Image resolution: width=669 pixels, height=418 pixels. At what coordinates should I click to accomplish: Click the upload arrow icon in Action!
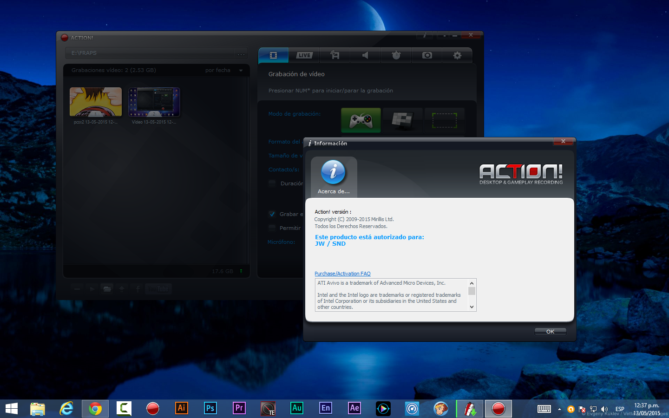pyautogui.click(x=122, y=289)
